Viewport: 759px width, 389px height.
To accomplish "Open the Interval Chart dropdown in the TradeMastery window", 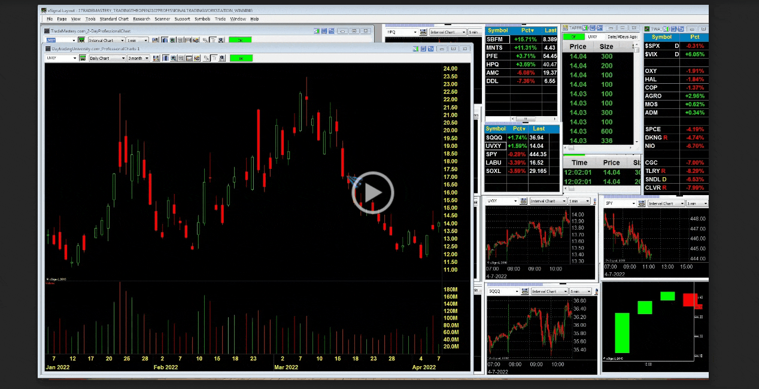I will 122,40.
